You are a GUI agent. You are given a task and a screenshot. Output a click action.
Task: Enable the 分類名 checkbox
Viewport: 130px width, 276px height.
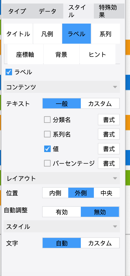[47, 120]
